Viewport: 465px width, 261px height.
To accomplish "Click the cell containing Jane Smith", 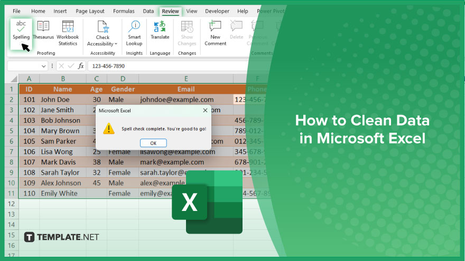I will click(x=63, y=110).
